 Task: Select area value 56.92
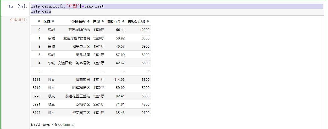tap(120, 38)
